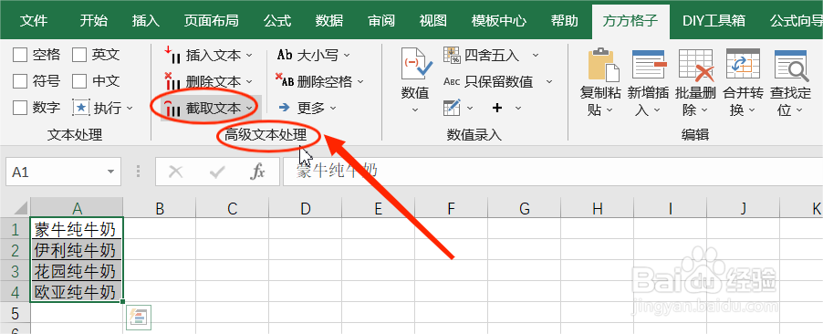Switch to the 公式 tab
The image size is (823, 334).
click(277, 20)
